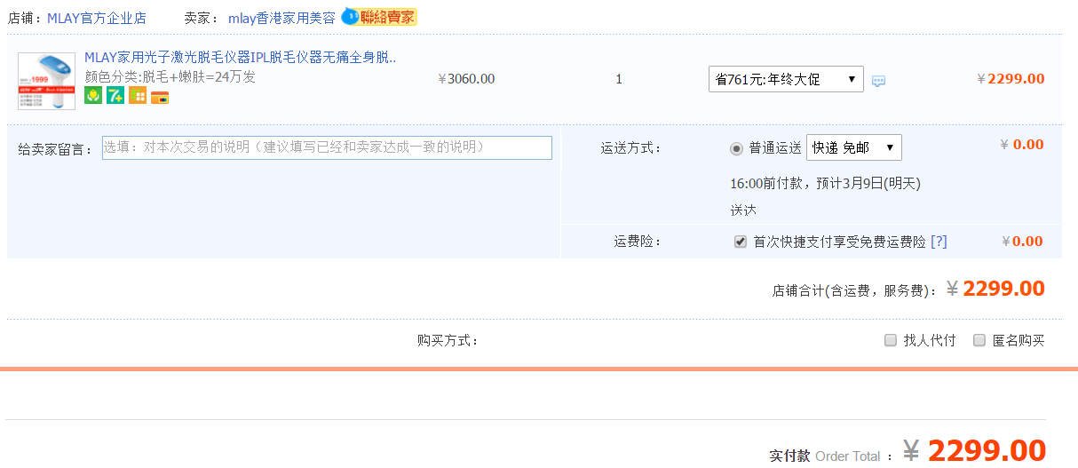
Task: Open the MLAY家用光子激光脱毛仪器 product title link
Action: tap(240, 58)
